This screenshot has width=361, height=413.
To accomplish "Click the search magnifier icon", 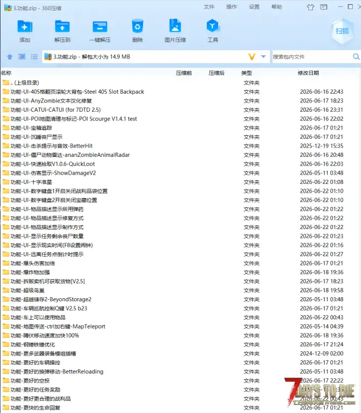I will click(x=356, y=57).
